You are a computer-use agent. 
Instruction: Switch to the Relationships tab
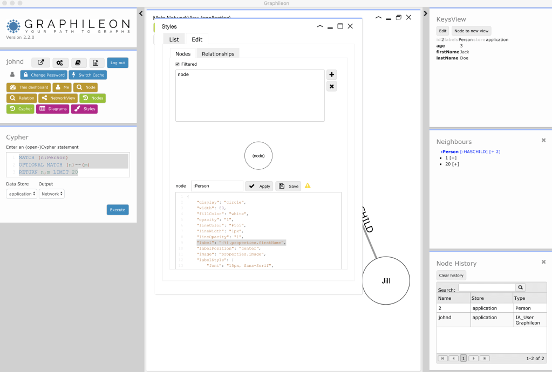[x=218, y=54]
